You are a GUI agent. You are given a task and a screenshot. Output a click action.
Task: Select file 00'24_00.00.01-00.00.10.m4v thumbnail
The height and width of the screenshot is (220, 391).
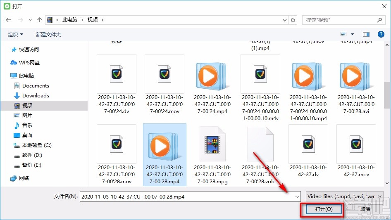(x=260, y=74)
